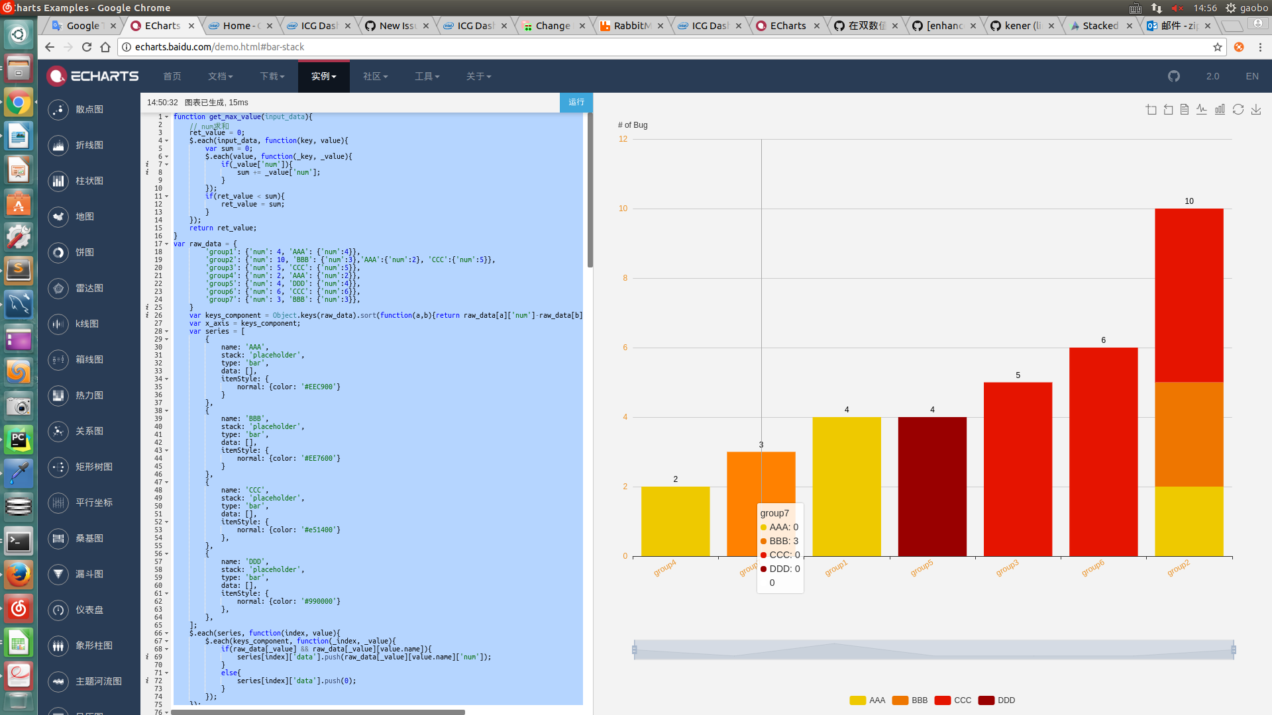Open the GitHub icon in ECharts header

1174,76
